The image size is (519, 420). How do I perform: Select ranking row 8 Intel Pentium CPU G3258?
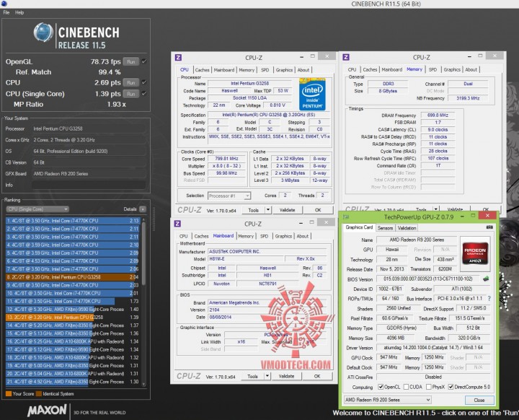(72, 277)
